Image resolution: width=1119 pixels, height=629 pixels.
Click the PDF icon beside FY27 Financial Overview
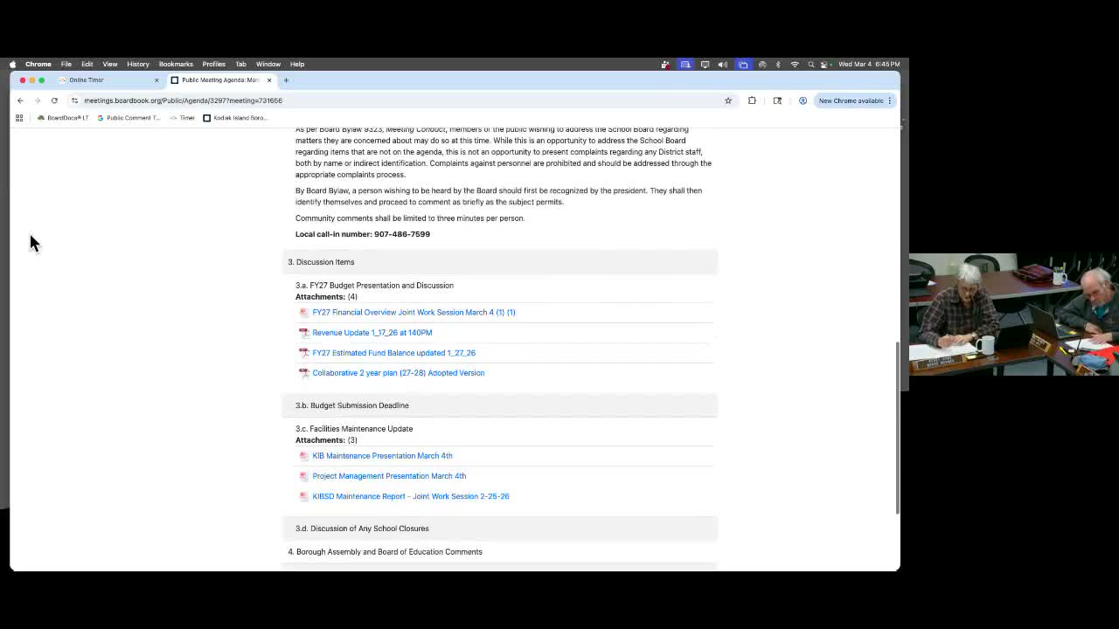[x=304, y=313]
